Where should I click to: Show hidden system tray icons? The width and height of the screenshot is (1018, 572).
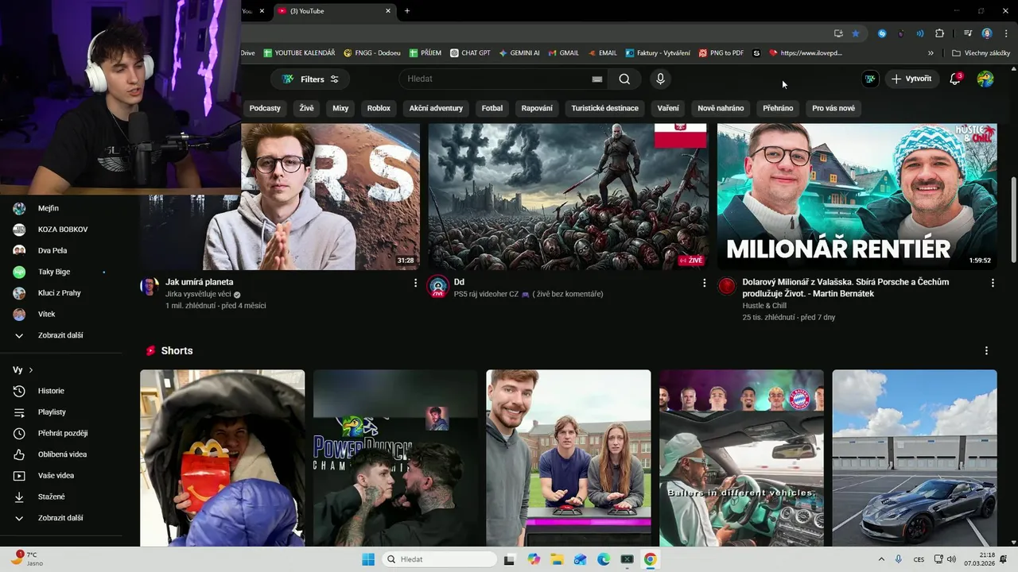tap(880, 559)
